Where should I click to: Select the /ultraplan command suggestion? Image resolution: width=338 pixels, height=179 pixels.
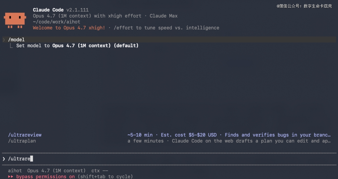tap(22, 141)
